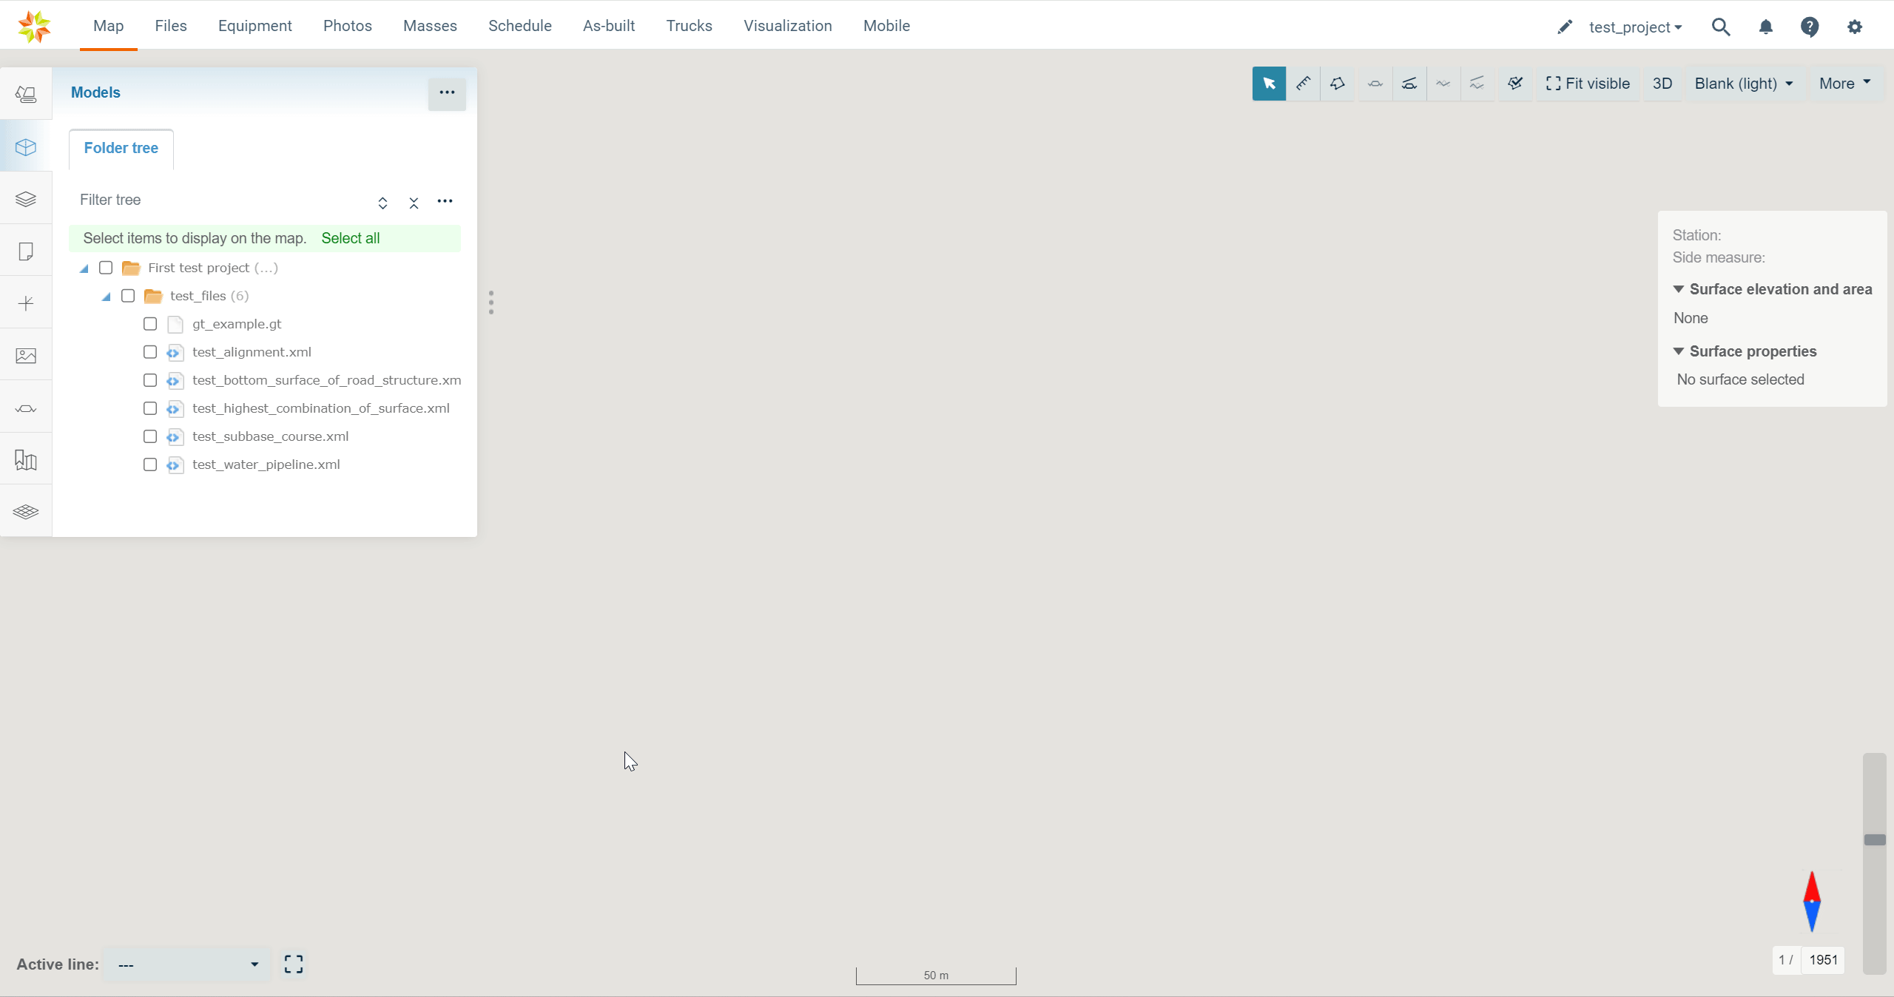Check the test_alignment.xml checkbox
This screenshot has width=1894, height=997.
[150, 352]
